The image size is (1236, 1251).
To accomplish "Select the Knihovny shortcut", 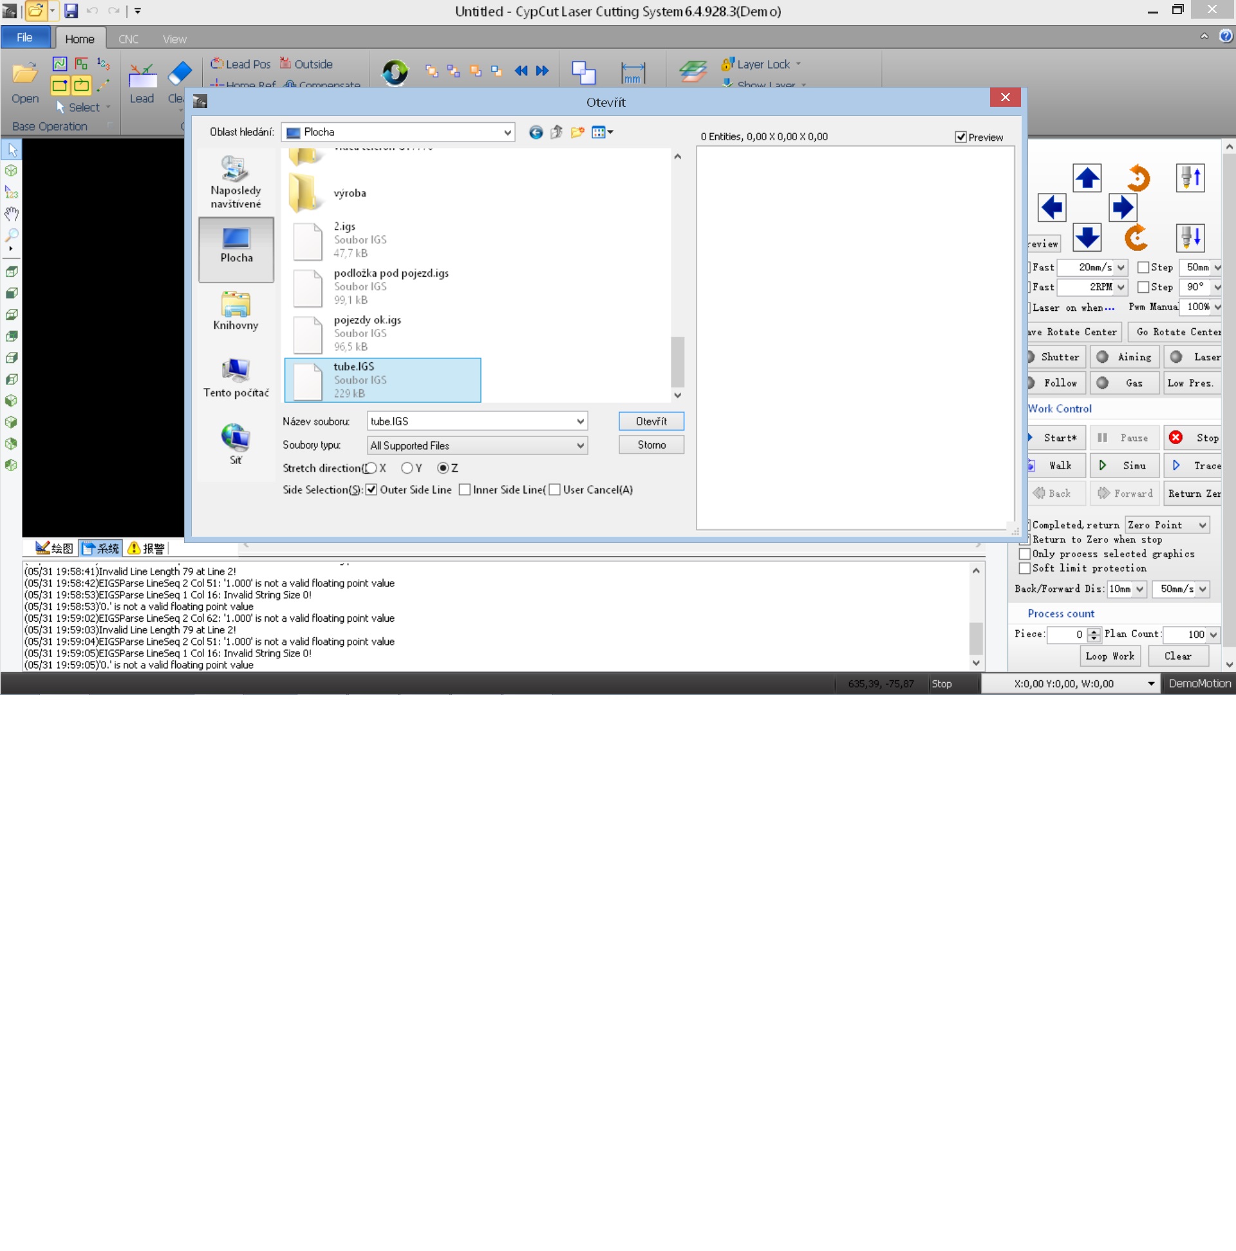I will click(236, 311).
